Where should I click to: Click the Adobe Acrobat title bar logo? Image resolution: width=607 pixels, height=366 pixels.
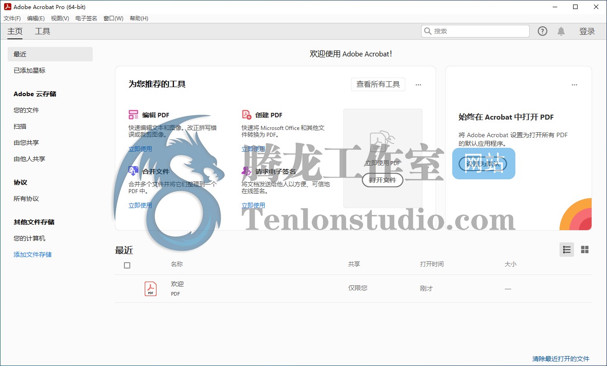click(7, 7)
